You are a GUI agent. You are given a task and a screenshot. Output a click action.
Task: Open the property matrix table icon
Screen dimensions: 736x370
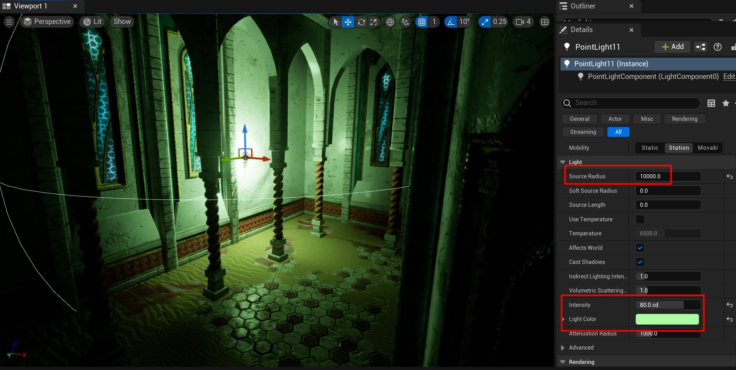pos(711,103)
